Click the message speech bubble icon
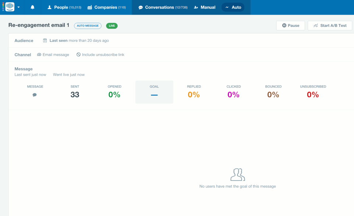 35,95
